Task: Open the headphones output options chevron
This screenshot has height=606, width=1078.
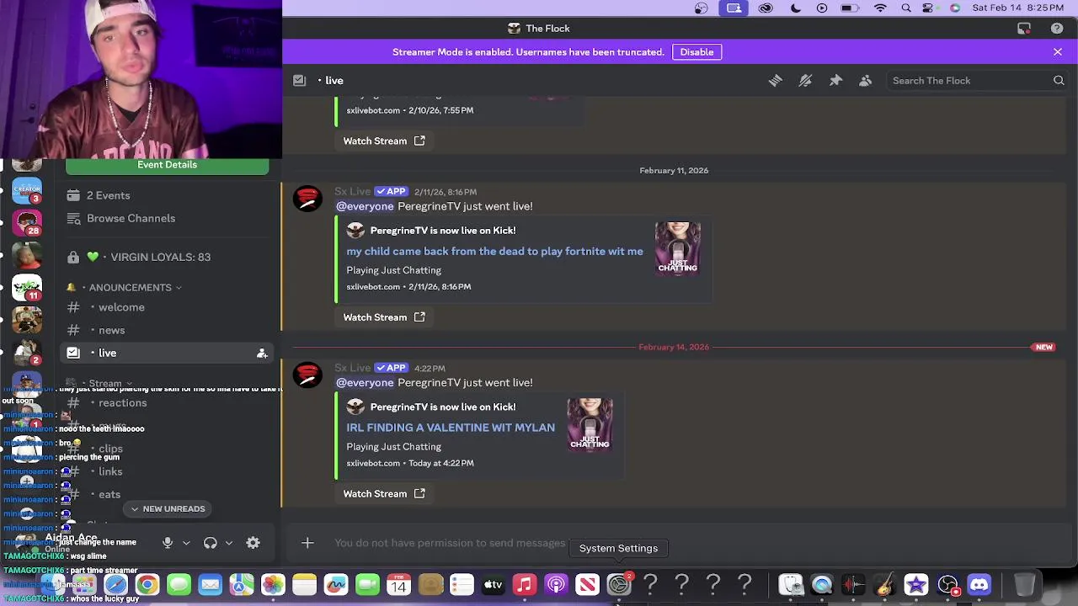Action: click(x=228, y=543)
